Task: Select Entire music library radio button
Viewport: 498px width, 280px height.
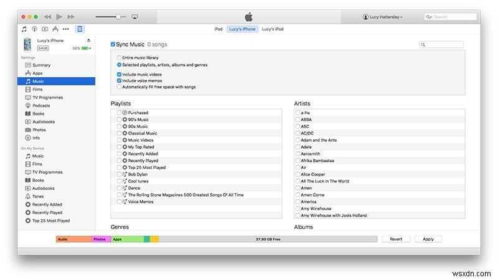Action: tap(119, 57)
